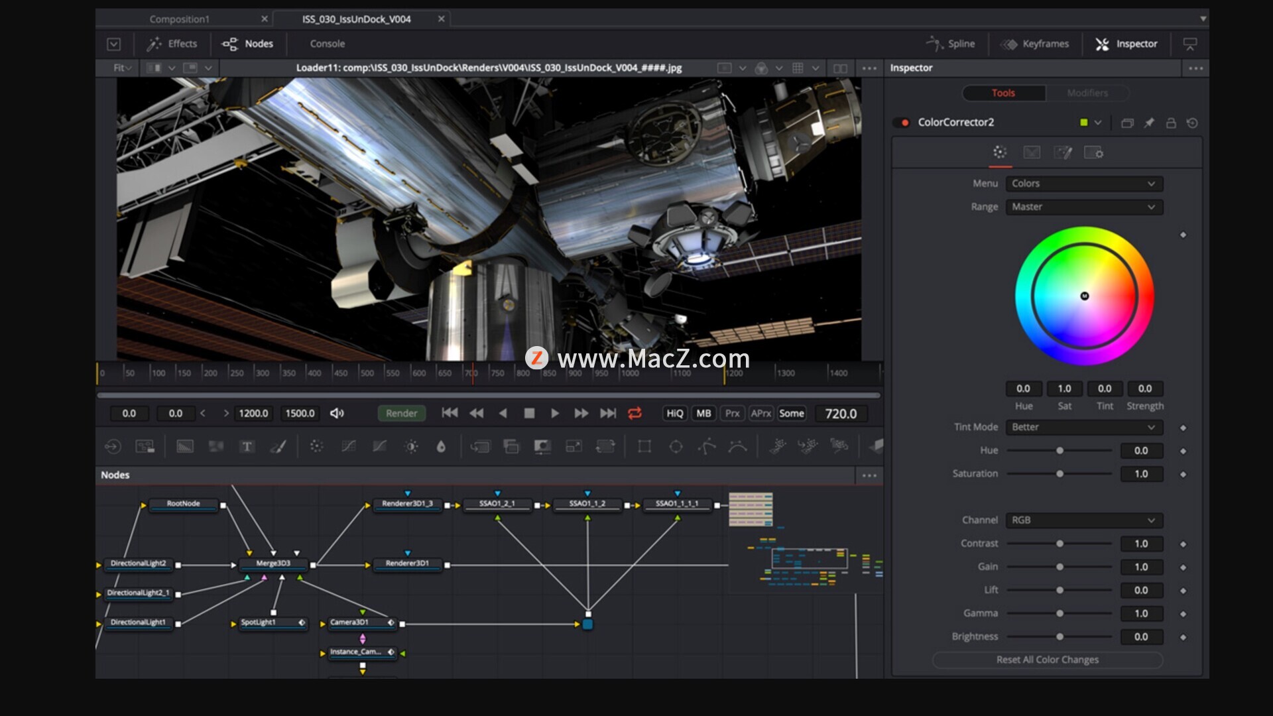
Task: Select the Merge3D3 node
Action: pyautogui.click(x=273, y=564)
